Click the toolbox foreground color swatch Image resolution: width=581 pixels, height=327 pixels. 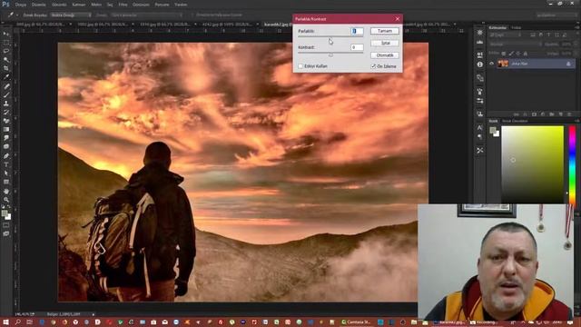(x=5, y=213)
